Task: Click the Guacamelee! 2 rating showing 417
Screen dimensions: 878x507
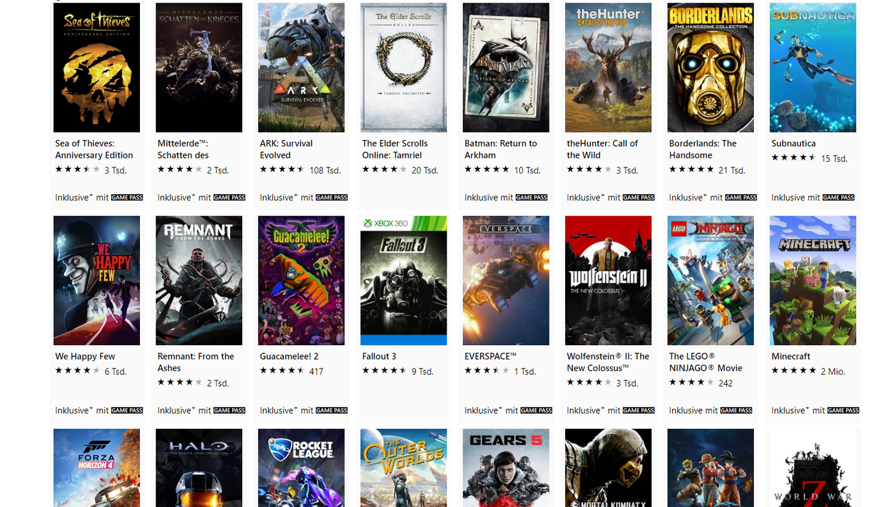Action: pos(292,371)
